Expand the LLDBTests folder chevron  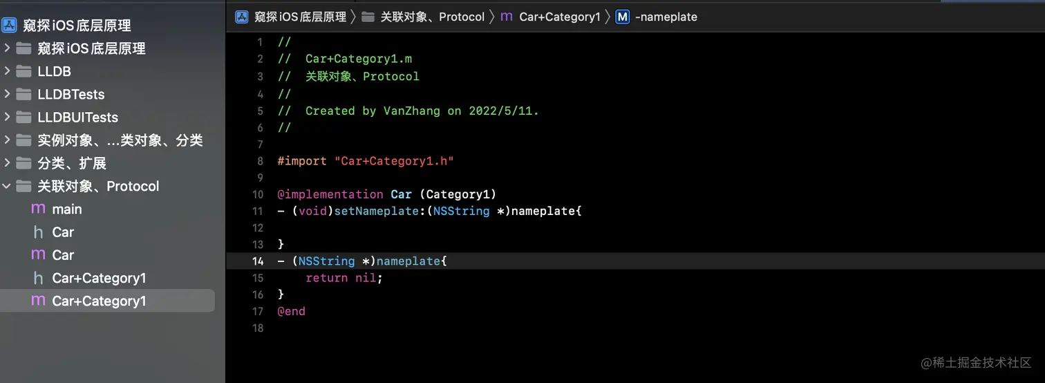click(x=7, y=94)
